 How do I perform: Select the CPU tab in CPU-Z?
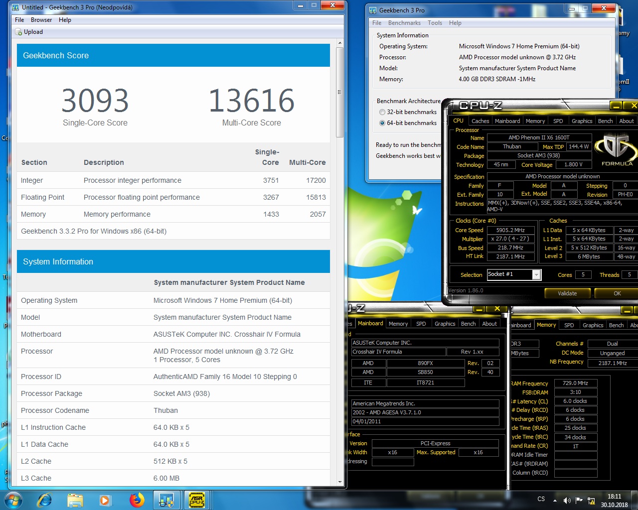(458, 121)
